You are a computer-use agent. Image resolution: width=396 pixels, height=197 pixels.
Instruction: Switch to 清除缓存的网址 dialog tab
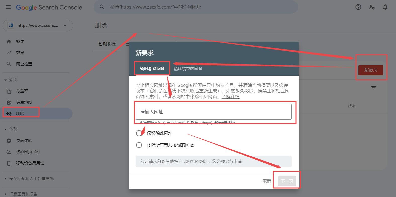(188, 69)
